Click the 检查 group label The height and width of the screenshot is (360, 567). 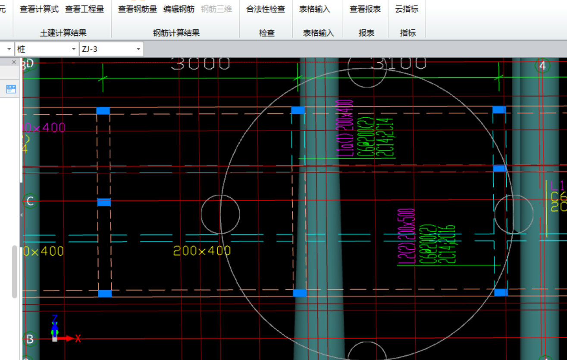click(267, 33)
